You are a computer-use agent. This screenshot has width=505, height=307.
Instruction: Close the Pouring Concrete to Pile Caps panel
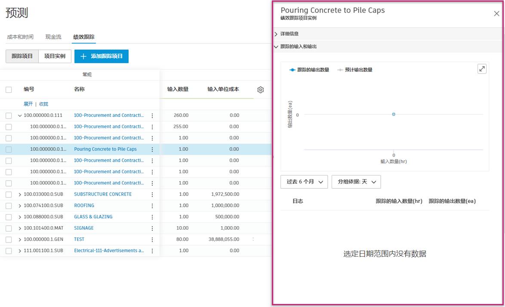[497, 13]
